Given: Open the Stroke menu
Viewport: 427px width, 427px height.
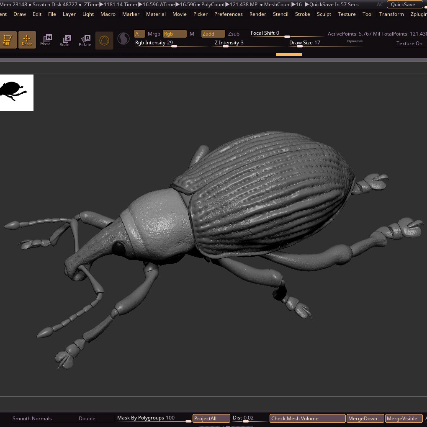Looking at the screenshot, I should [302, 14].
